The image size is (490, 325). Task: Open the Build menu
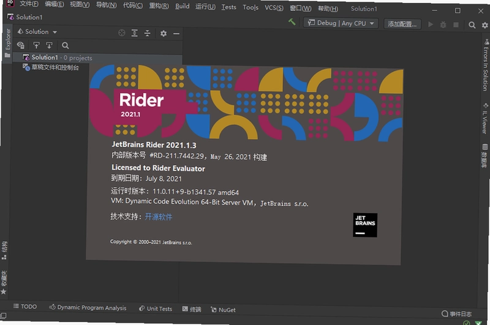point(182,6)
